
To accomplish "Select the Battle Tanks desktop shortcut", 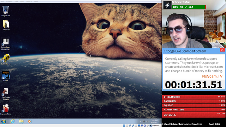I will tap(6, 59).
